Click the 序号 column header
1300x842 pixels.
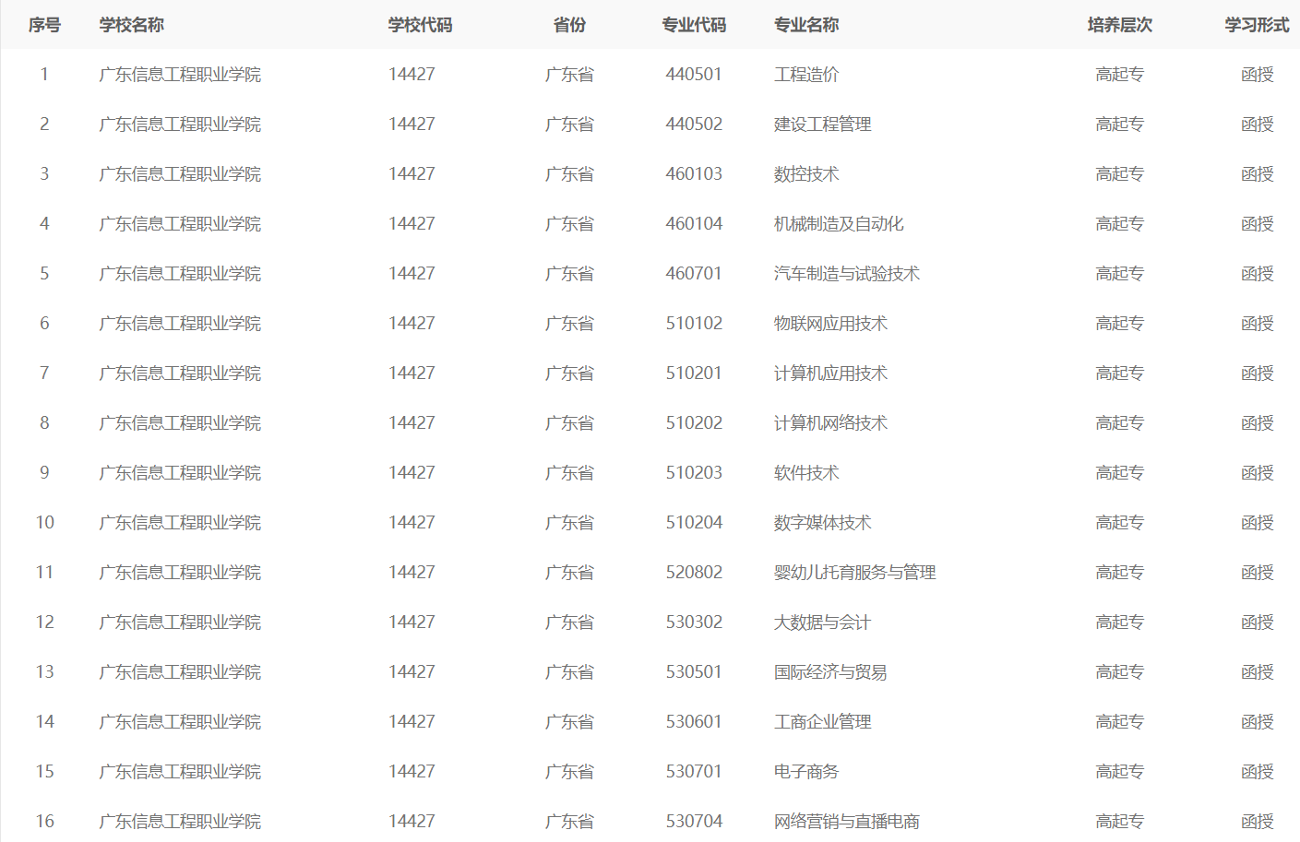[x=44, y=25]
